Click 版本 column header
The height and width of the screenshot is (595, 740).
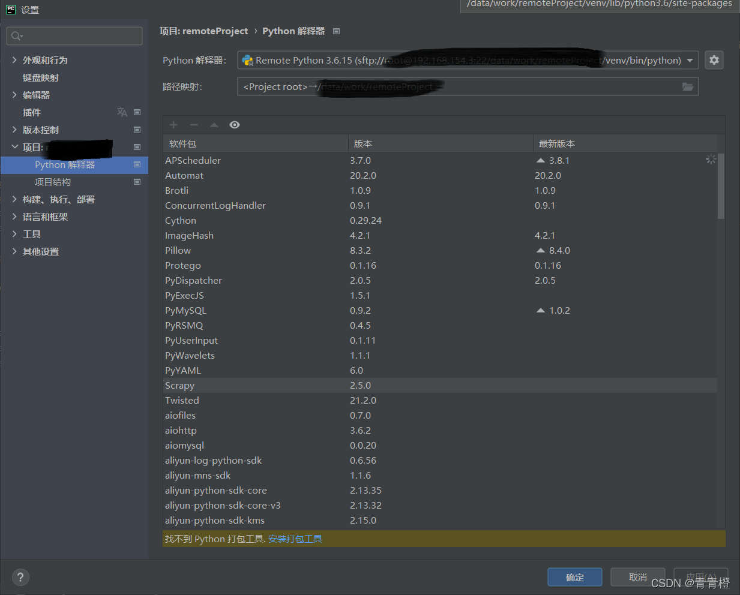(441, 143)
